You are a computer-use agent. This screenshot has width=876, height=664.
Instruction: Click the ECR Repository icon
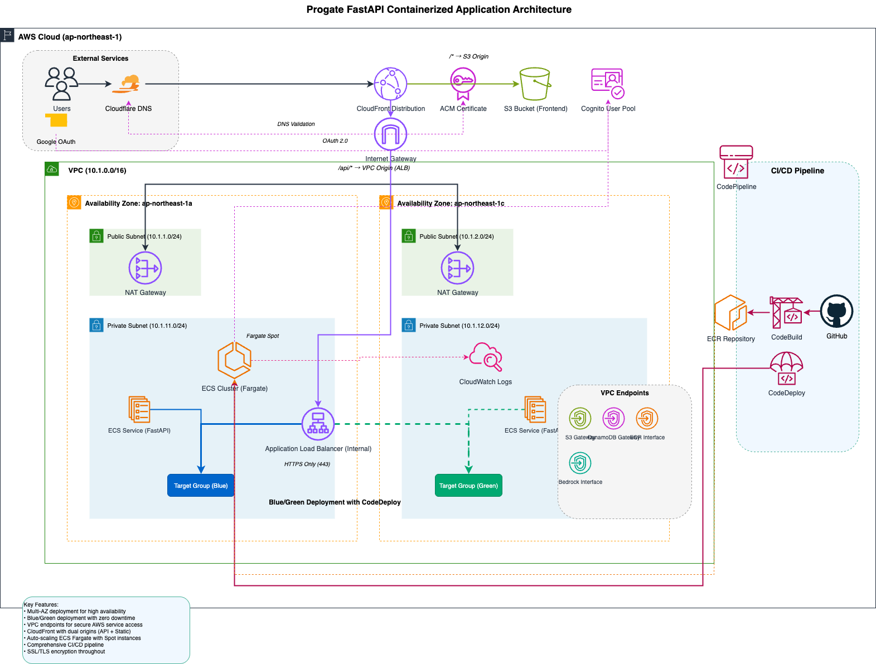tap(730, 313)
